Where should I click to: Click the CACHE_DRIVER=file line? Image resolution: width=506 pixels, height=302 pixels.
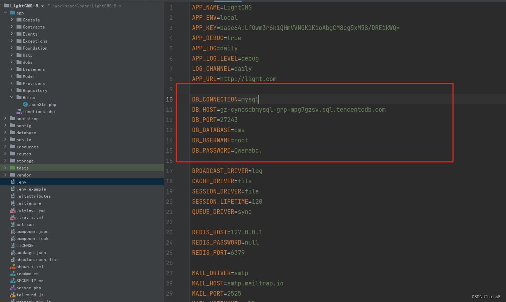[222, 181]
